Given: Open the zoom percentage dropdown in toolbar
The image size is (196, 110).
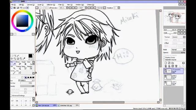Looking at the screenshot, I should coord(67,8).
